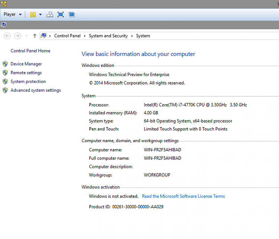Go back with the Back arrow
The image size is (279, 239).
7,36
